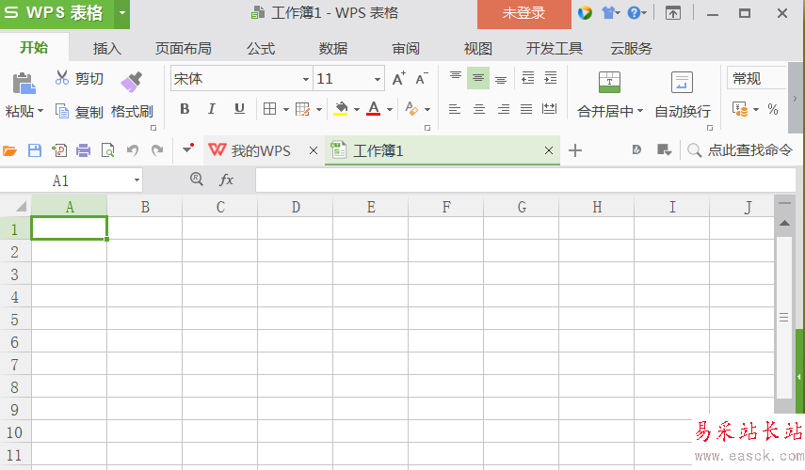Open the font size dropdown showing 11
The image size is (805, 470).
click(378, 79)
